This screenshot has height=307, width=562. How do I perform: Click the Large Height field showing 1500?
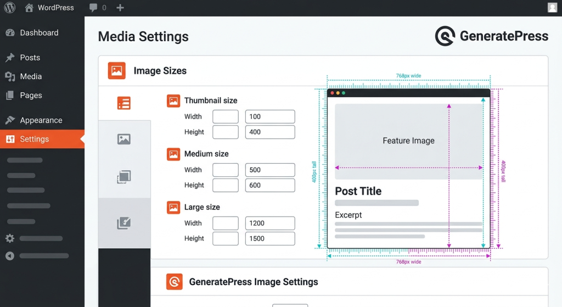pyautogui.click(x=270, y=238)
